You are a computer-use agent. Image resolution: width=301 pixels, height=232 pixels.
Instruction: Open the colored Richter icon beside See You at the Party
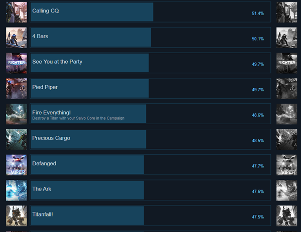click(16, 63)
